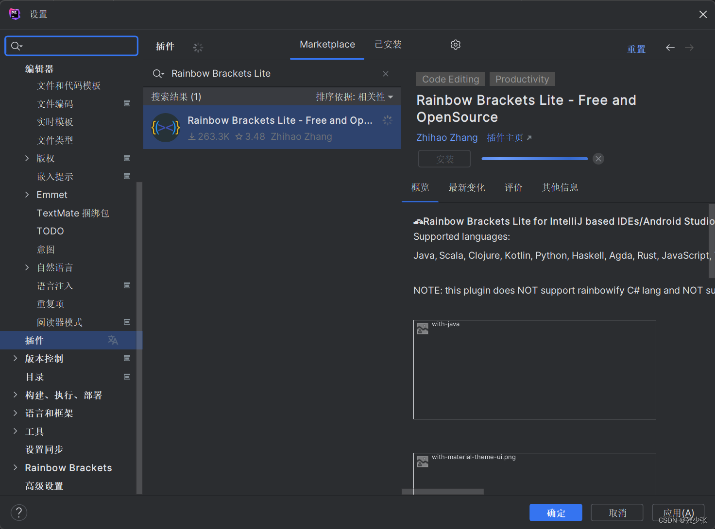Image resolution: width=715 pixels, height=529 pixels.
Task: Select Rainbow Brackets Lite search result row
Action: [x=272, y=128]
